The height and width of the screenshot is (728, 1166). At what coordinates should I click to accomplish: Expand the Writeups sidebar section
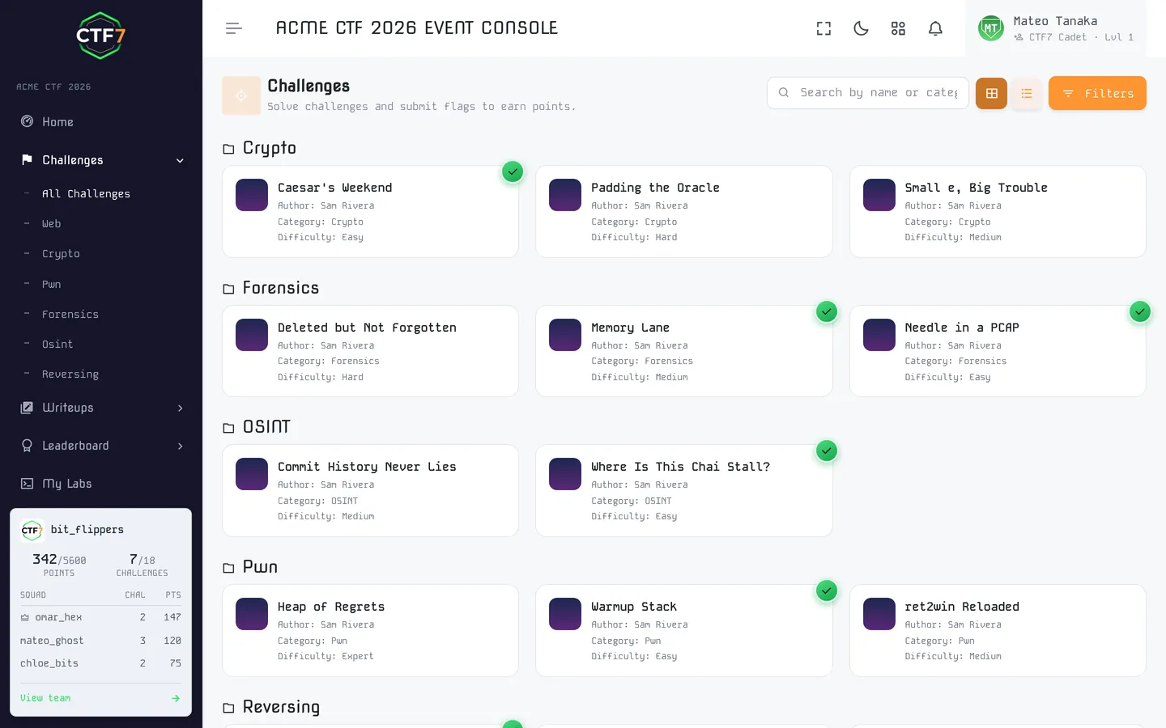[x=101, y=408]
